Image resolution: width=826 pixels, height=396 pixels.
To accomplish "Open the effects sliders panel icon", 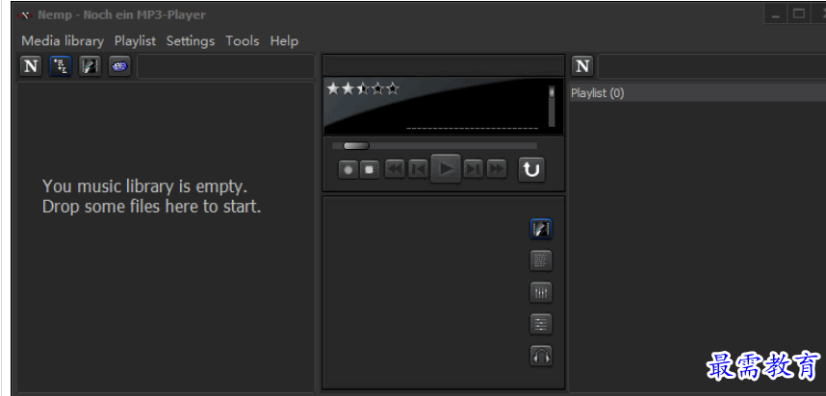I will [541, 325].
